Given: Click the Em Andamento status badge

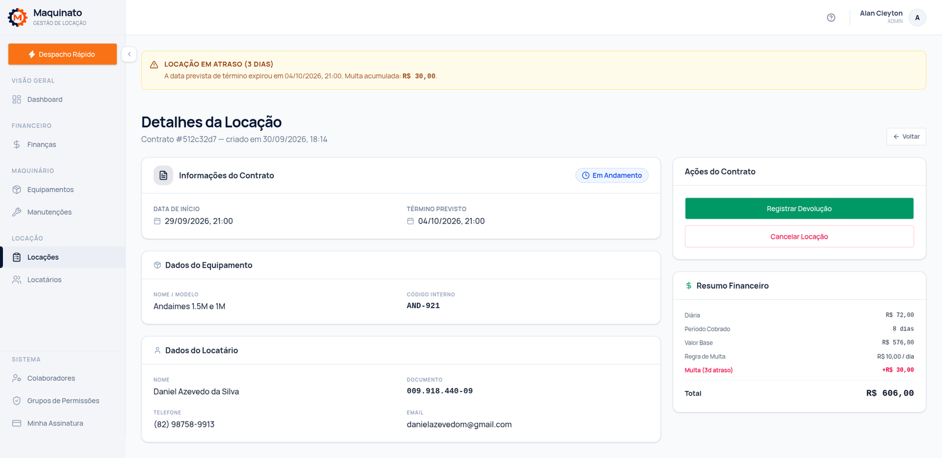Looking at the screenshot, I should pyautogui.click(x=612, y=175).
